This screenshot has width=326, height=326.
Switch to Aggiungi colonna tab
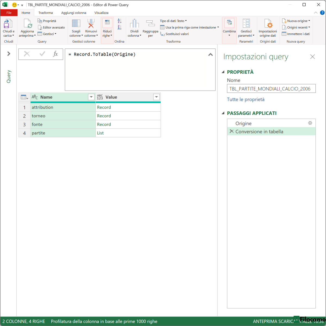pyautogui.click(x=74, y=13)
